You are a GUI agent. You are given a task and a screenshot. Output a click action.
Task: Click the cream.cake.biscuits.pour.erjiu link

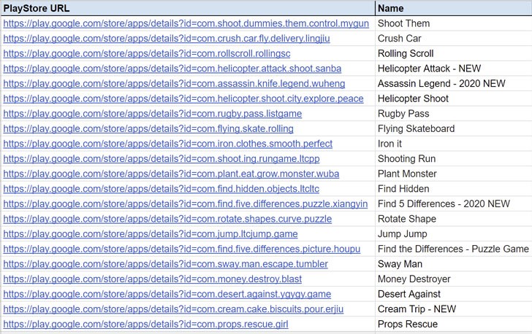173,309
